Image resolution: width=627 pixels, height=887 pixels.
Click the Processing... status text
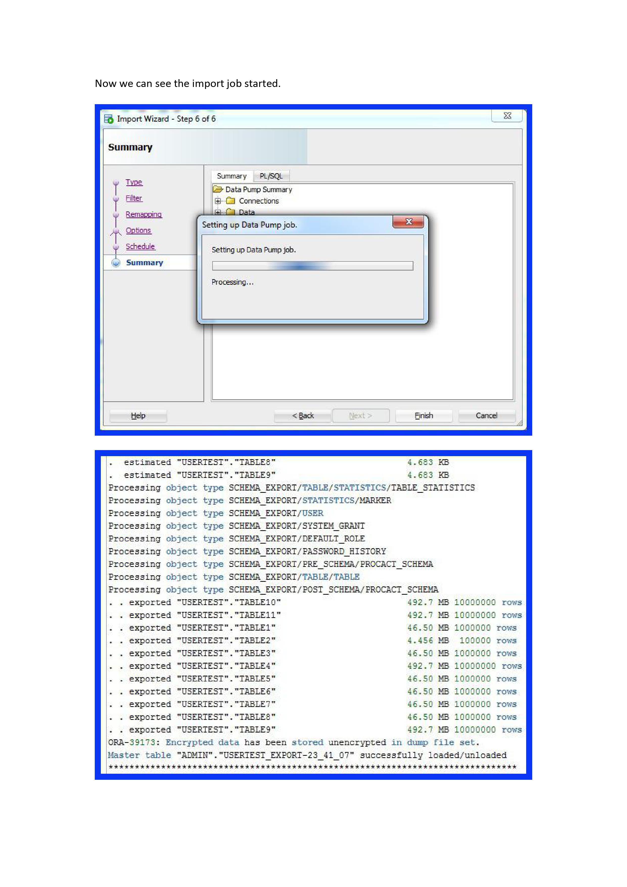[233, 282]
